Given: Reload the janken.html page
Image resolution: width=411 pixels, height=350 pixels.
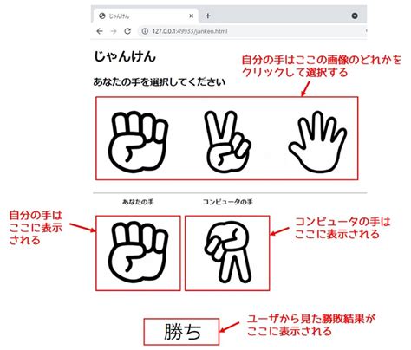Looking at the screenshot, I should tap(127, 31).
